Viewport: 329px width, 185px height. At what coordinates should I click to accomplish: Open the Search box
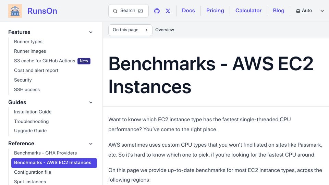pyautogui.click(x=129, y=11)
